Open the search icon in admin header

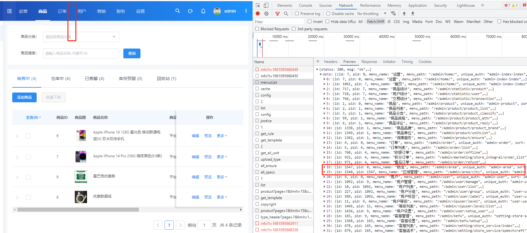(177, 11)
